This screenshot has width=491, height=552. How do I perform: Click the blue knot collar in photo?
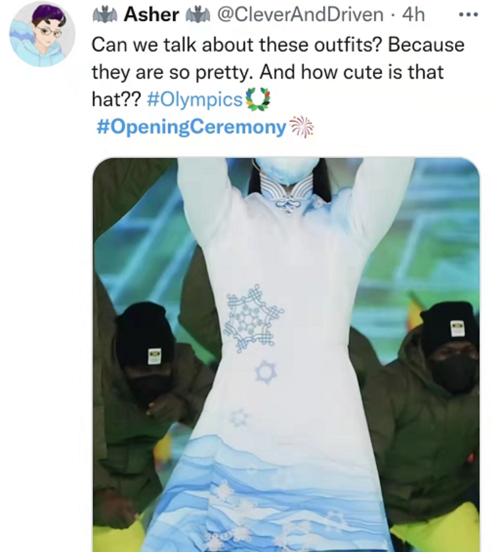point(287,206)
